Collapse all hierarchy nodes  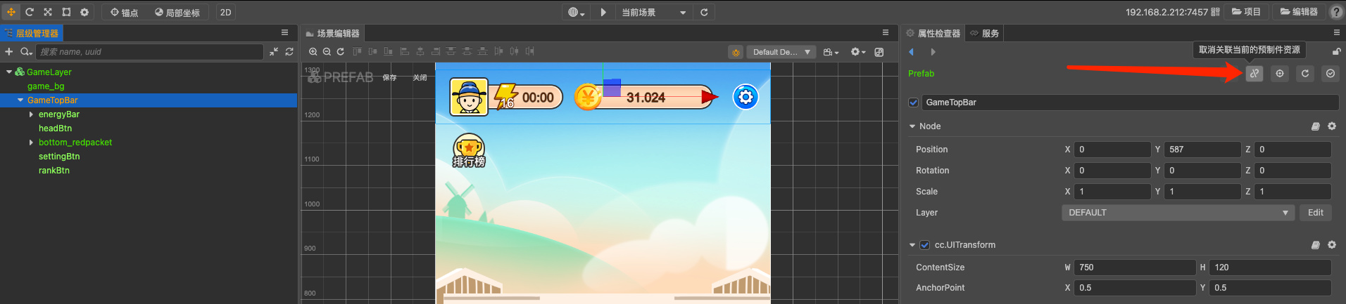pos(274,51)
